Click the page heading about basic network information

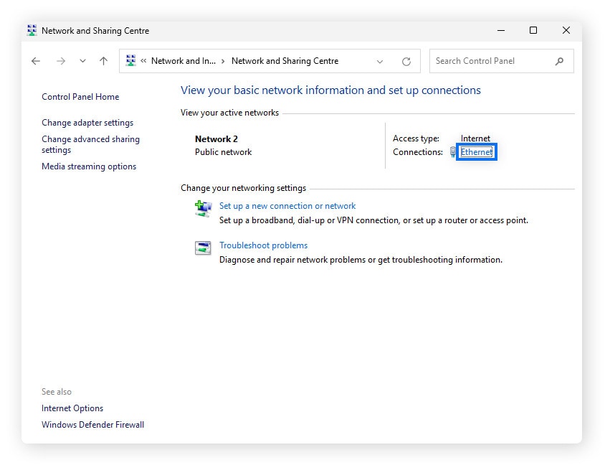[330, 90]
